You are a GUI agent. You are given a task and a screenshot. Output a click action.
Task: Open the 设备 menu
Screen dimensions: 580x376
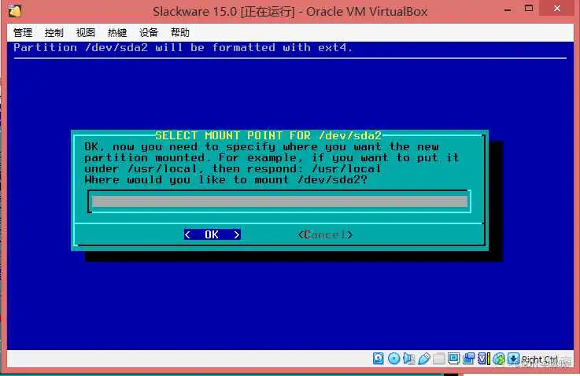pyautogui.click(x=149, y=32)
